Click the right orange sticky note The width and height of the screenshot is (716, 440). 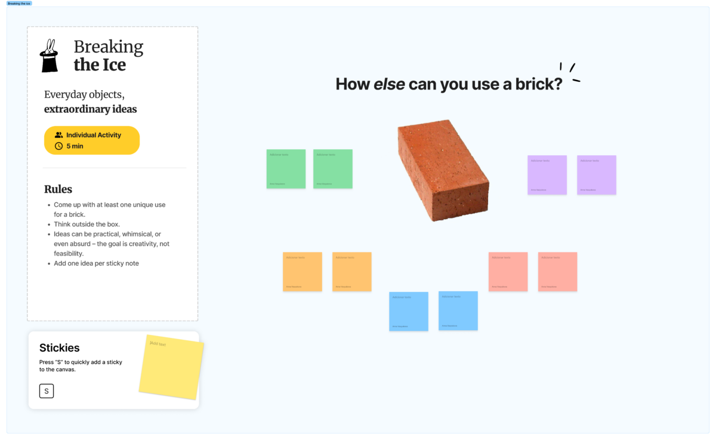click(352, 272)
